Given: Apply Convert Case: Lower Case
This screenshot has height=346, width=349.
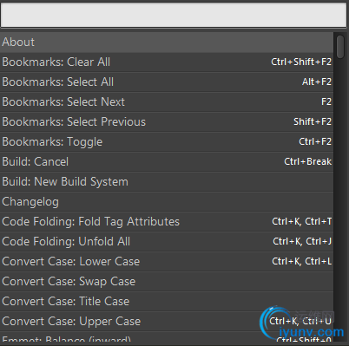Looking at the screenshot, I should coord(167,262).
